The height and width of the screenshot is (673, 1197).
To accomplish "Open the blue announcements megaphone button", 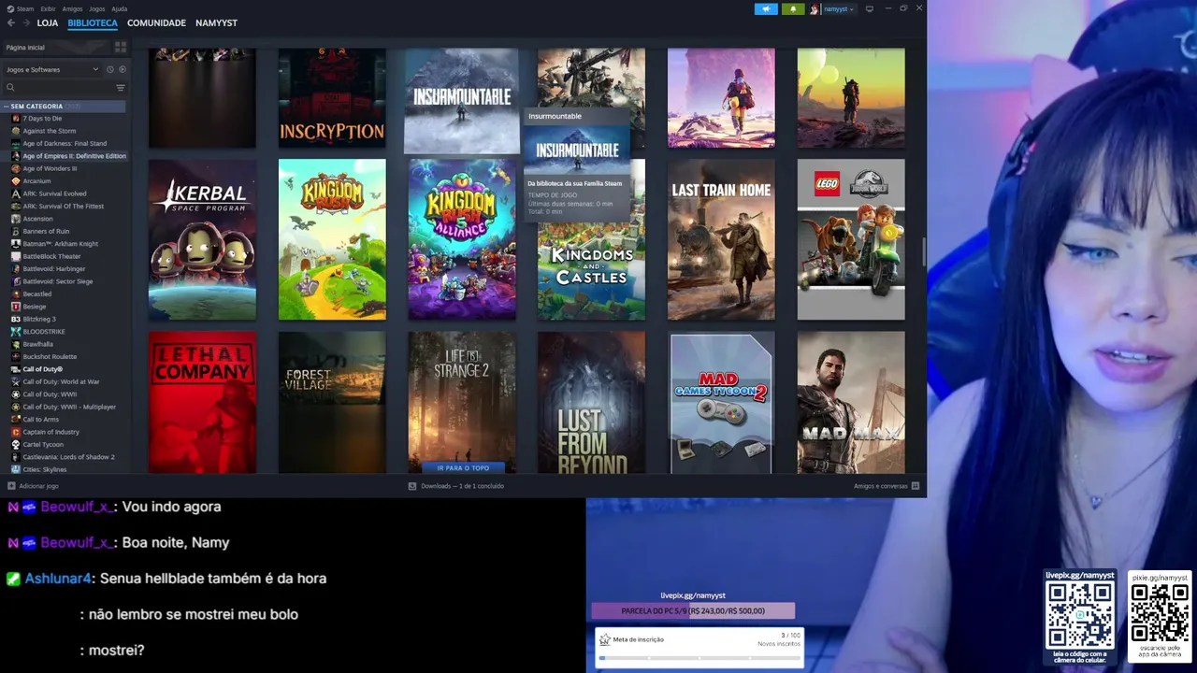I will pos(766,9).
